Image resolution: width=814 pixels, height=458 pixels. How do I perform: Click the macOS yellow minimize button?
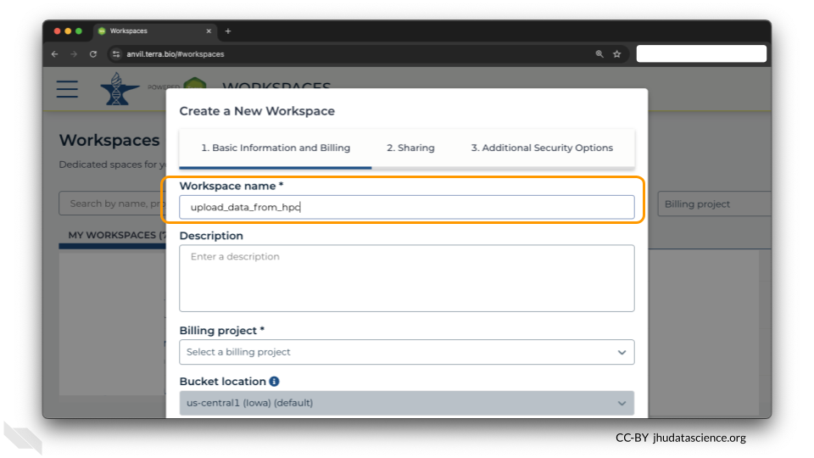click(68, 31)
